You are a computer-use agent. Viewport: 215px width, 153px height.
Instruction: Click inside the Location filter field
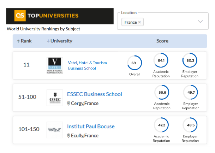(163, 21)
